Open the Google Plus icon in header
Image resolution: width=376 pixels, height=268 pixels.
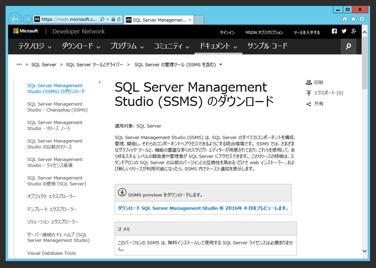tap(354, 31)
